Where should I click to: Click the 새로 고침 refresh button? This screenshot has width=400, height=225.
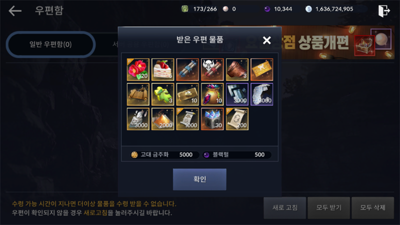click(284, 207)
